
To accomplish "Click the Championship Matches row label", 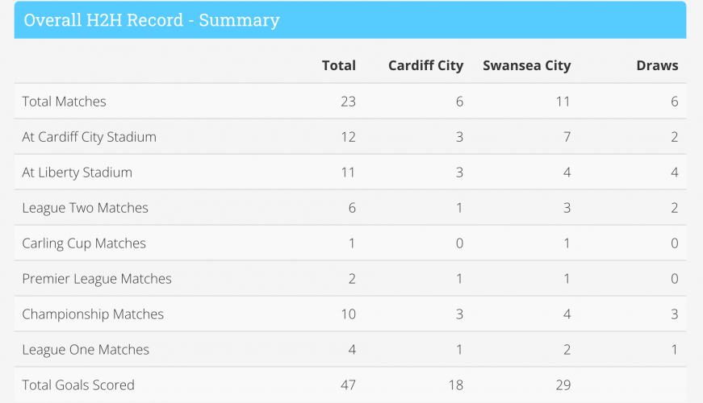I will coord(93,314).
